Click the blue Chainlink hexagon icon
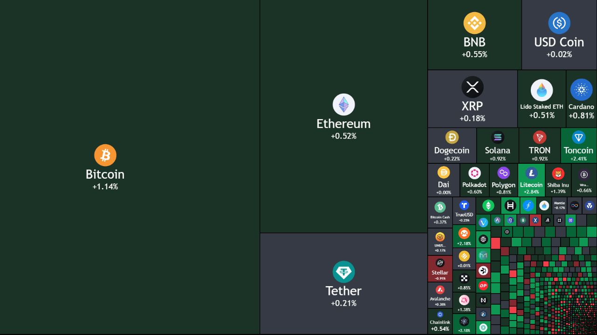 point(440,315)
